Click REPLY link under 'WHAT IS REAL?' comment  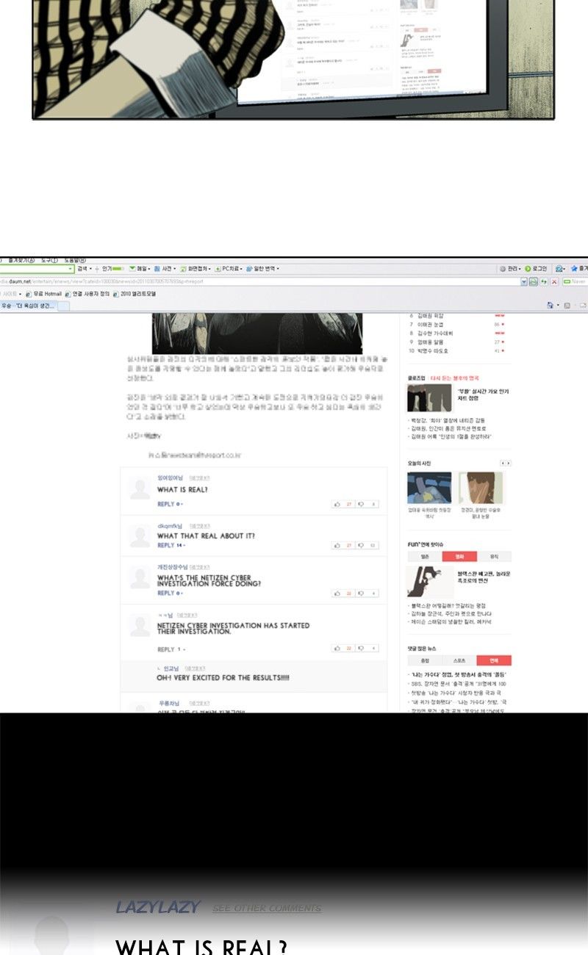pos(170,504)
